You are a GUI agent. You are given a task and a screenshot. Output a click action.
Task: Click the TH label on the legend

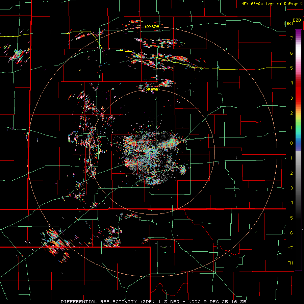[290, 263]
